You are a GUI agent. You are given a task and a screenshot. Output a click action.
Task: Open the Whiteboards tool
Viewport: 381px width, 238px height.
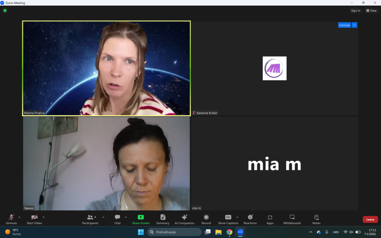(x=292, y=219)
